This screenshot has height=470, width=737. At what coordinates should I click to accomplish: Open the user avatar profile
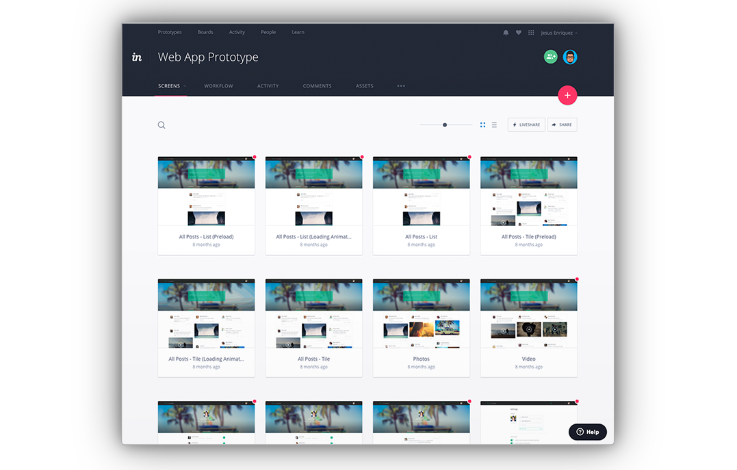point(570,57)
